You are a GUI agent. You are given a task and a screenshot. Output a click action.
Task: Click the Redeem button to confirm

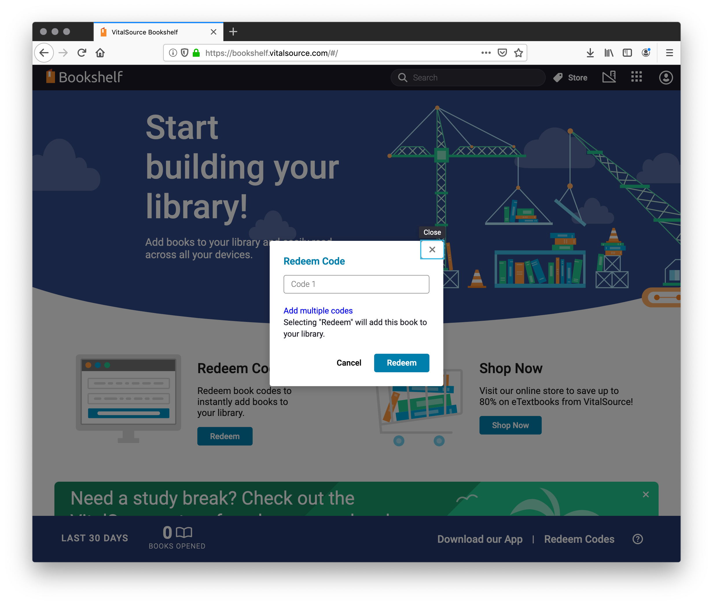tap(402, 362)
